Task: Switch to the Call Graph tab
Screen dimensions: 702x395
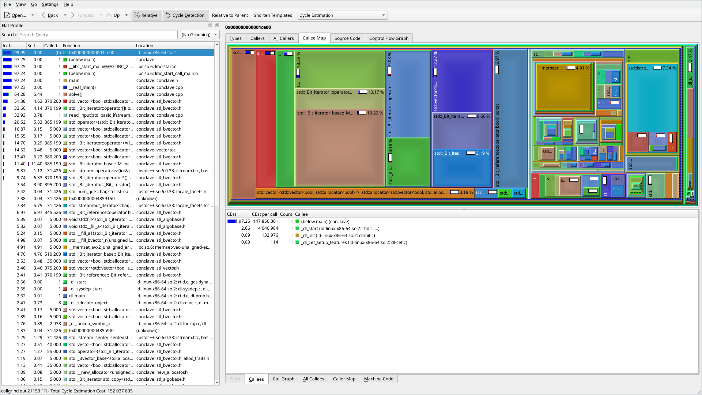Action: (x=283, y=379)
